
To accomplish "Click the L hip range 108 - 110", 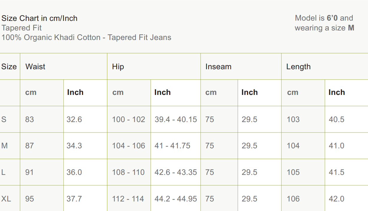I will coord(128,172).
